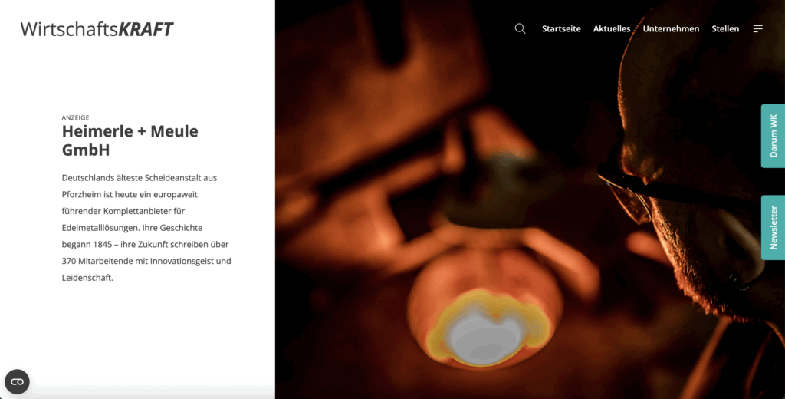Expand the Darum WK side tab
This screenshot has height=399, width=785.
coord(773,136)
